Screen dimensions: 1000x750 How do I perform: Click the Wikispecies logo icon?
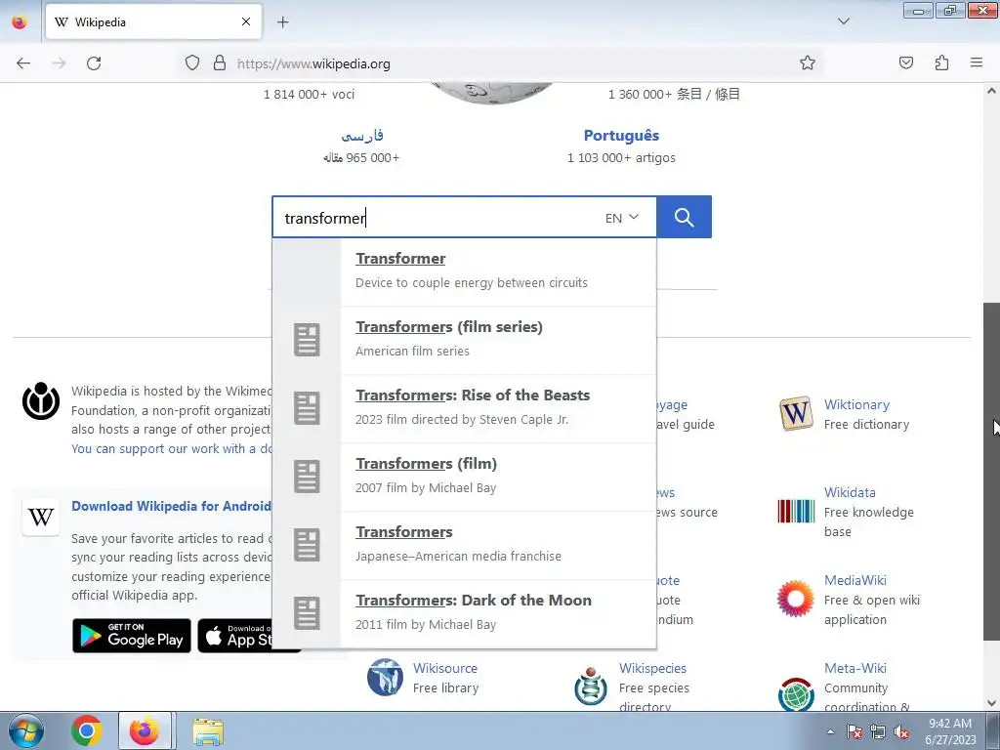tap(591, 686)
